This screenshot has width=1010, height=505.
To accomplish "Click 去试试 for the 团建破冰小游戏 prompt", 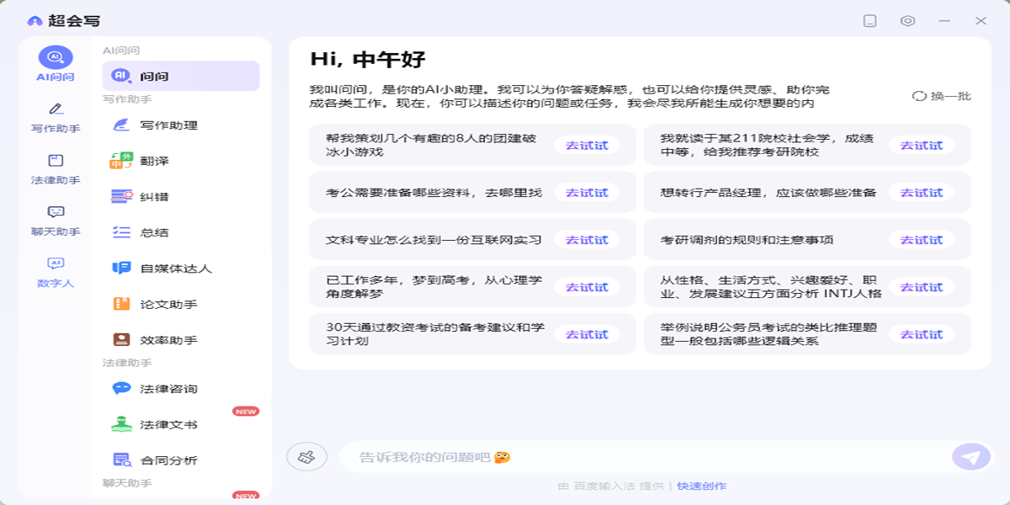I will 587,146.
